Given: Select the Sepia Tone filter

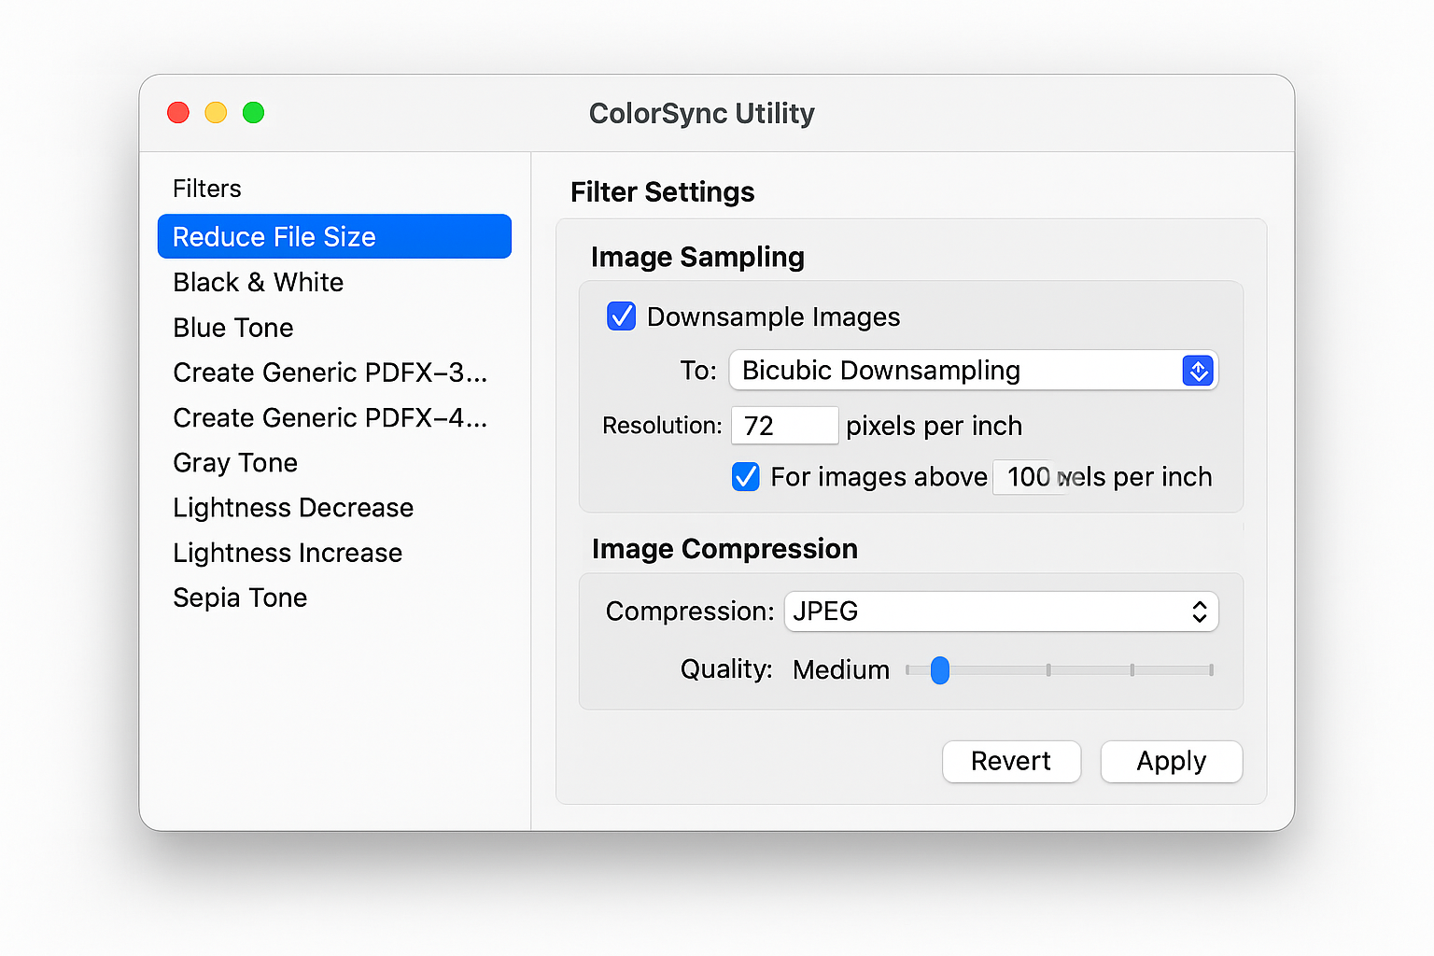Looking at the screenshot, I should coord(240,597).
